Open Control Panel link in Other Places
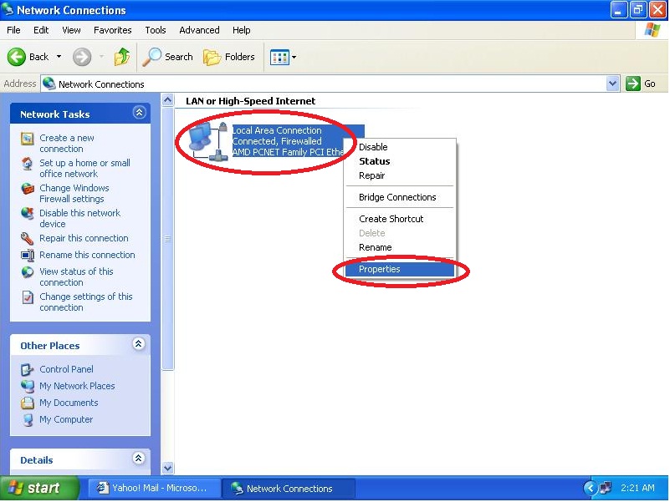 [x=66, y=369]
